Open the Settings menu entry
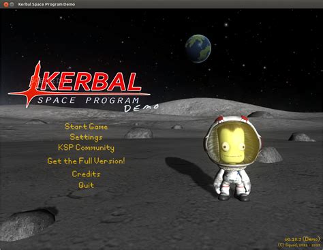The image size is (323, 250). point(86,137)
